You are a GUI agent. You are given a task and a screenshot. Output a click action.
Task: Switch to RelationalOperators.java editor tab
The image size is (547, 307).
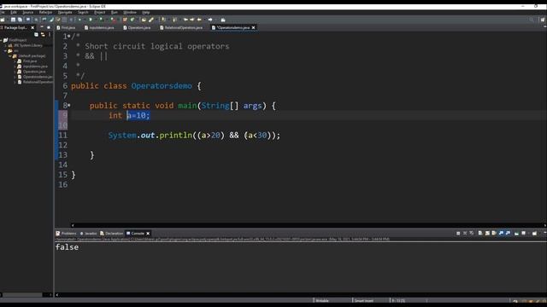[181, 27]
